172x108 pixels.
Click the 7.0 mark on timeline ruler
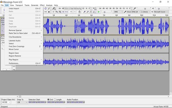104,15
